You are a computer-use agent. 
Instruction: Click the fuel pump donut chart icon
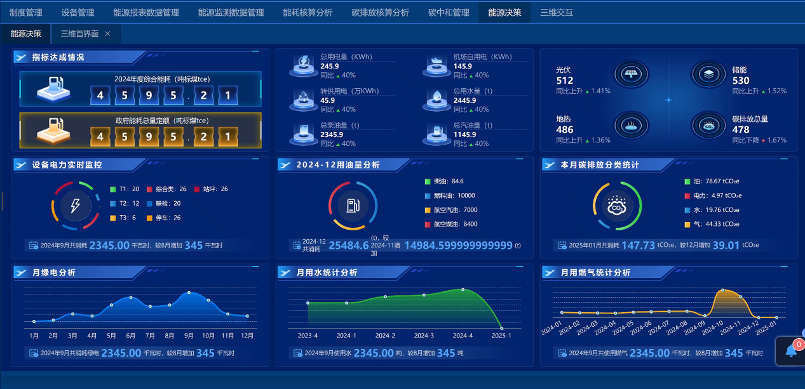coord(353,206)
